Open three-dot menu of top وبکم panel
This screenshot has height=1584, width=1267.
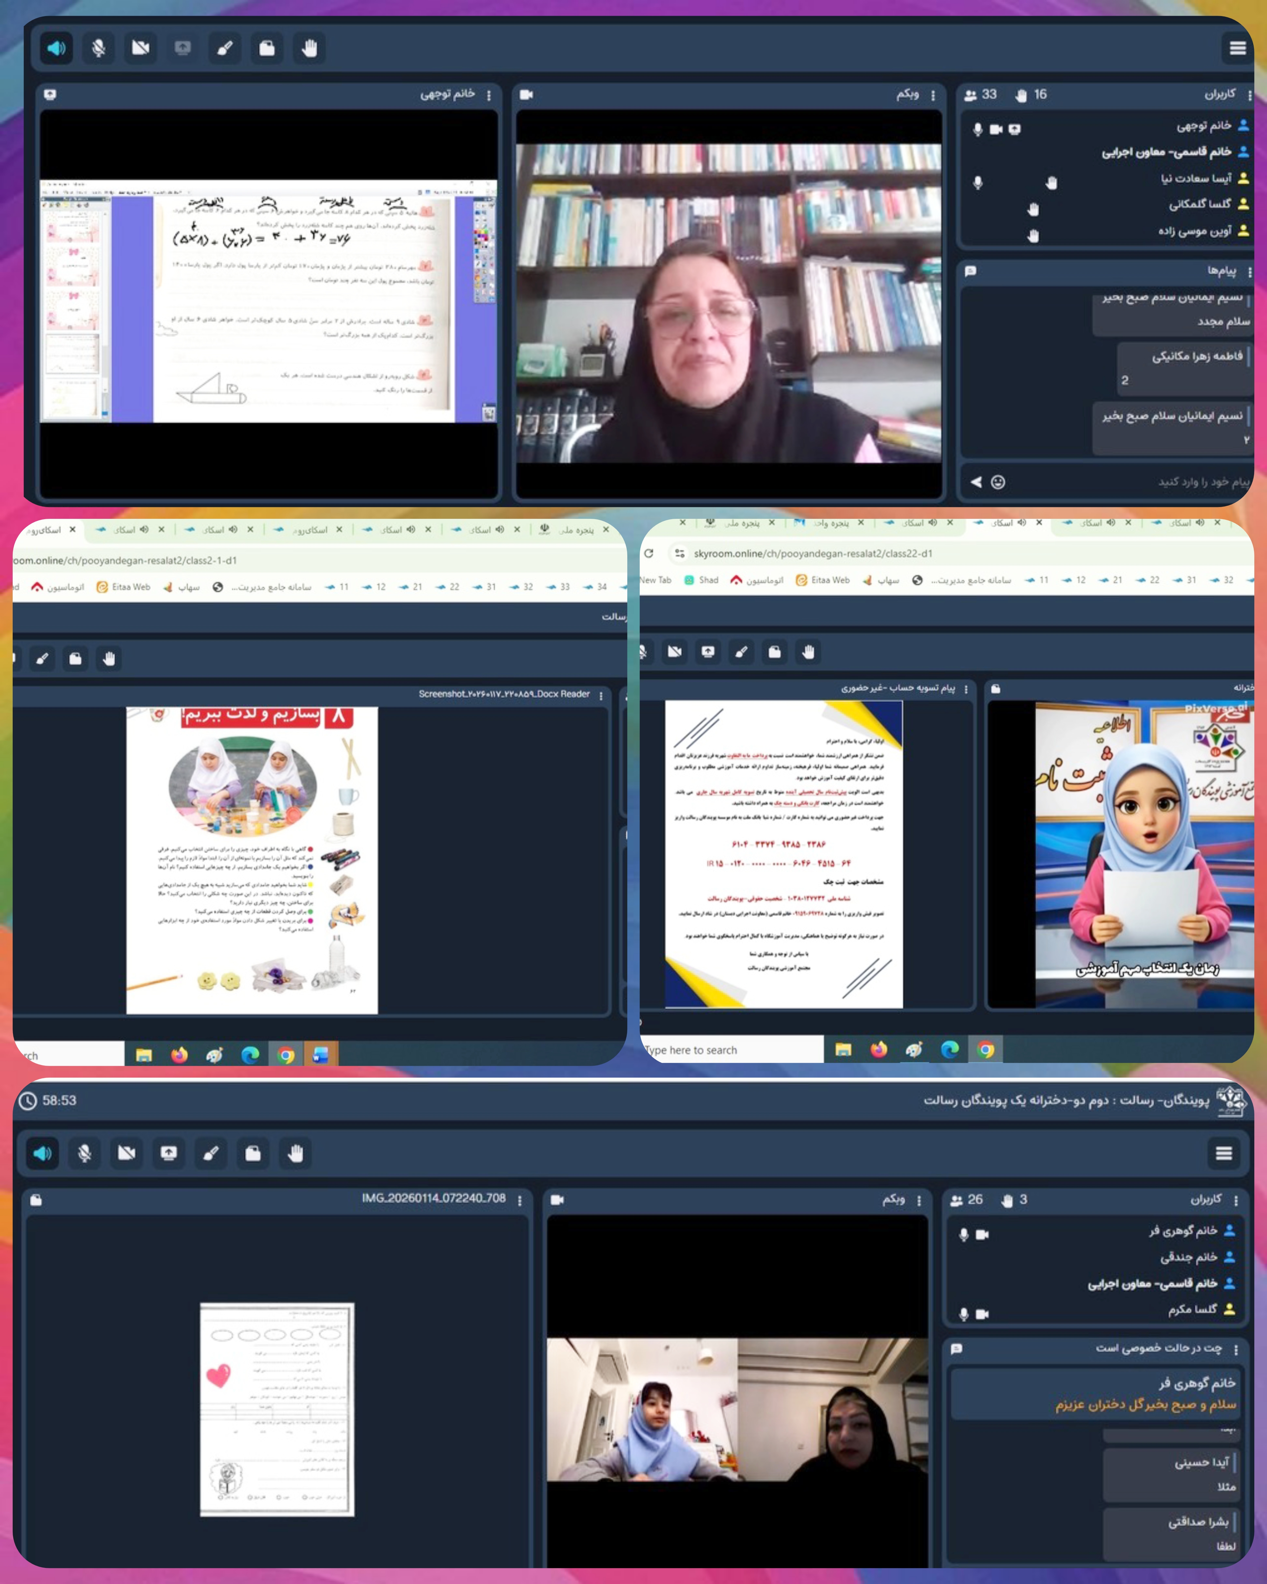tap(933, 96)
